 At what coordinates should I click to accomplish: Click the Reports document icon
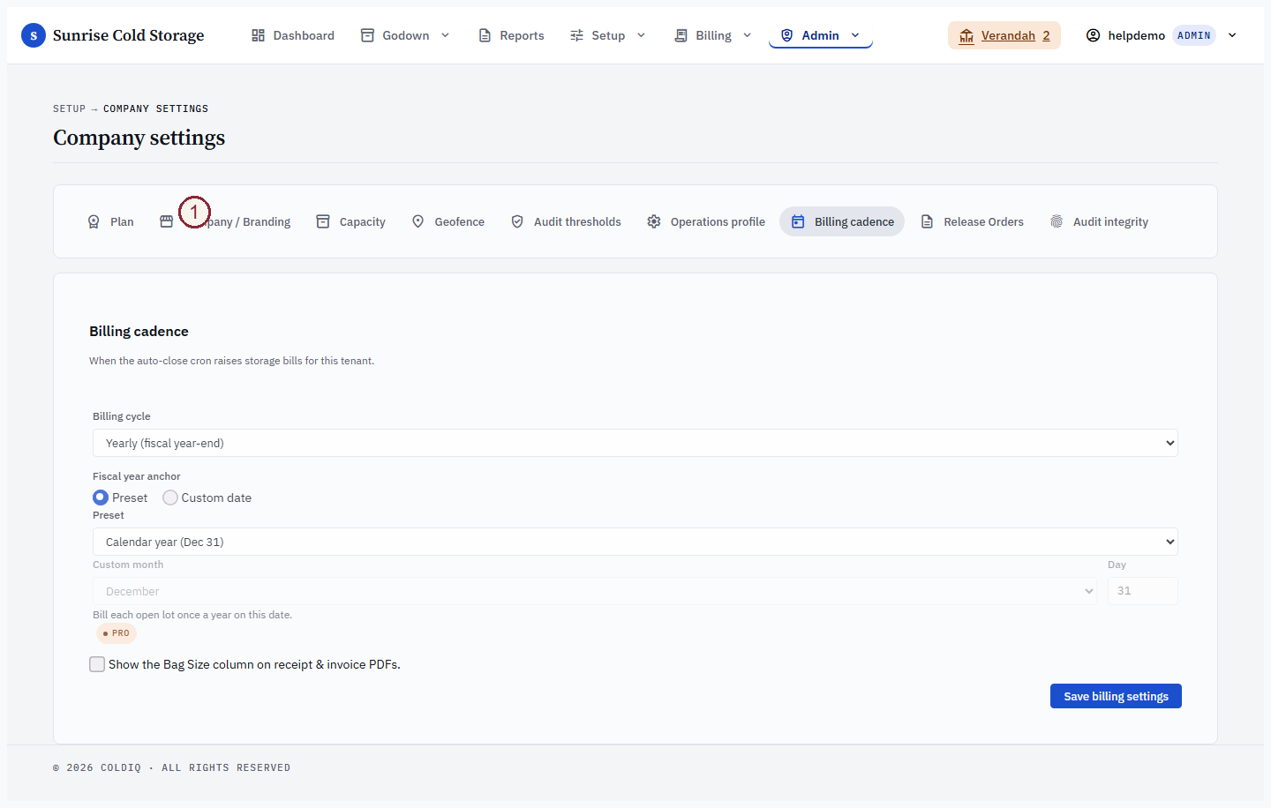click(485, 35)
